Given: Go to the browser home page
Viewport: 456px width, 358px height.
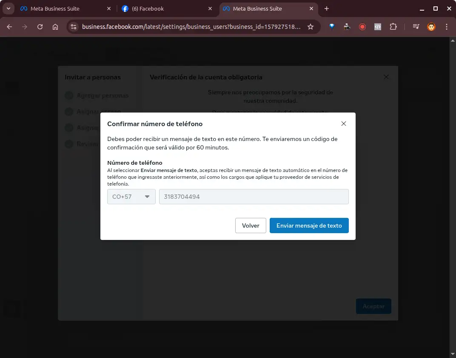Looking at the screenshot, I should click(55, 27).
